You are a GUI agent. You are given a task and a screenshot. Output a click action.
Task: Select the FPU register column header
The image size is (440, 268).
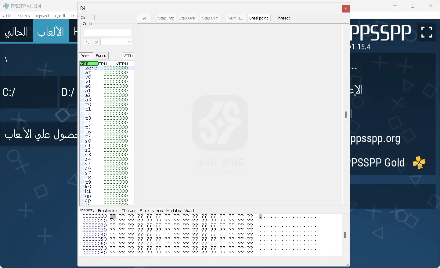coord(103,64)
